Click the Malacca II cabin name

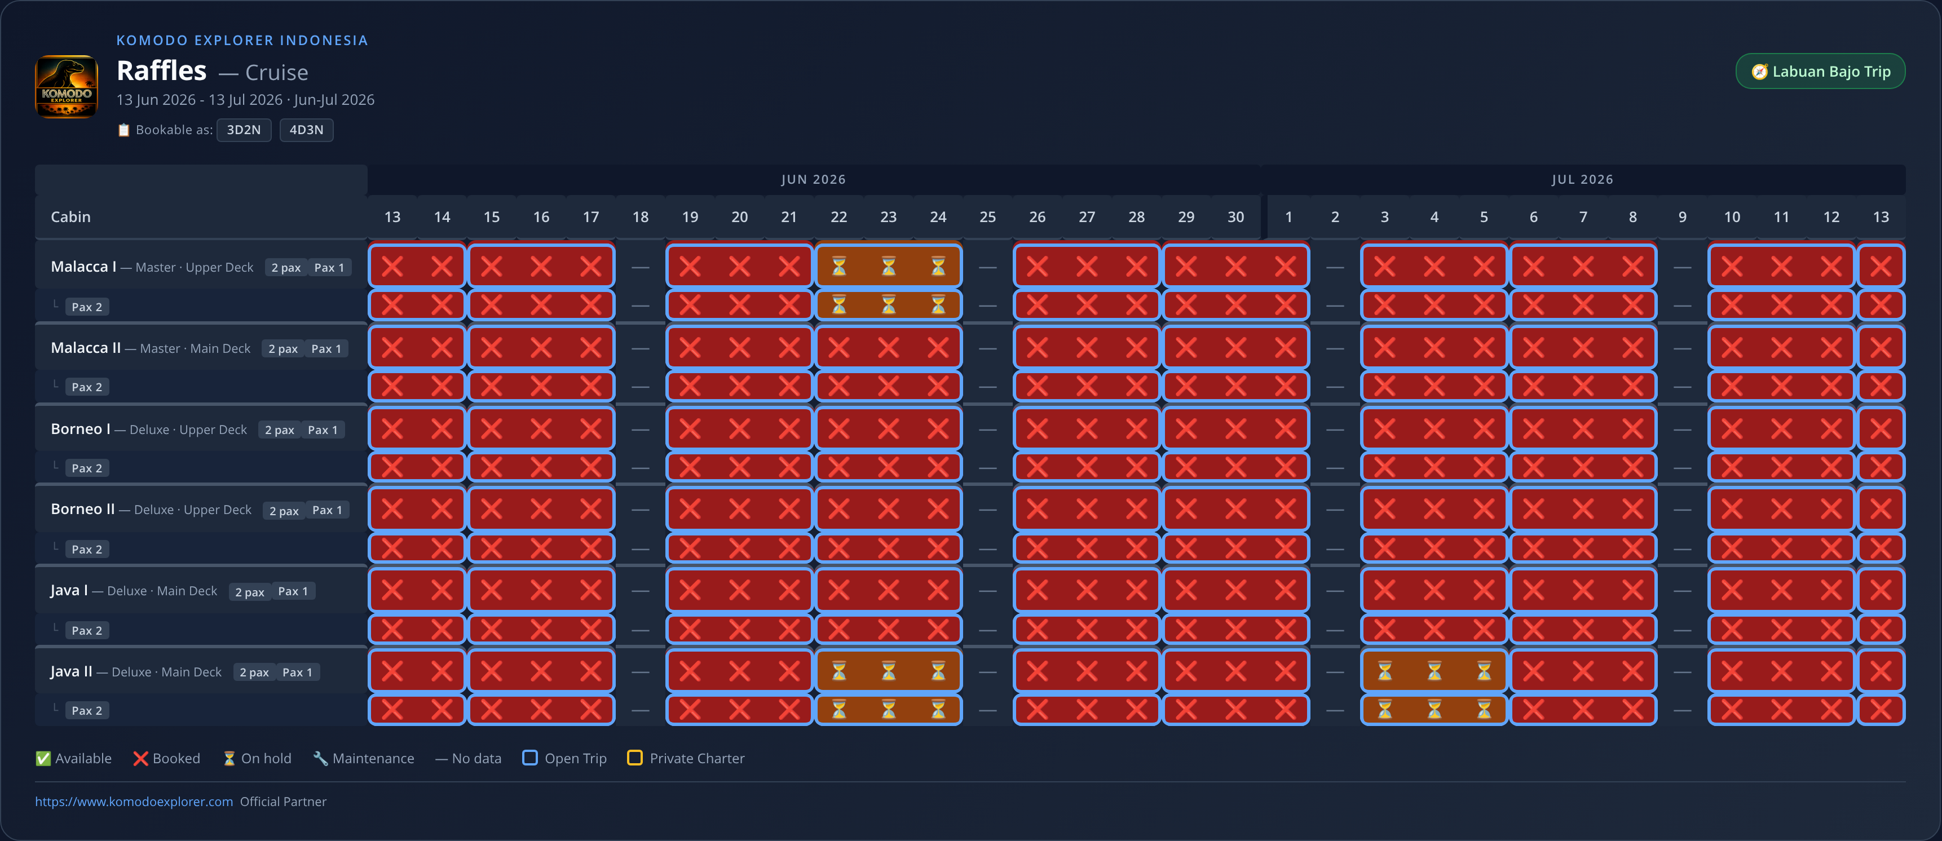point(85,347)
